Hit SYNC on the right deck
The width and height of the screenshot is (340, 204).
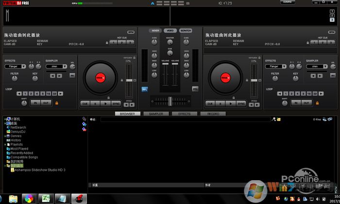(x=241, y=103)
